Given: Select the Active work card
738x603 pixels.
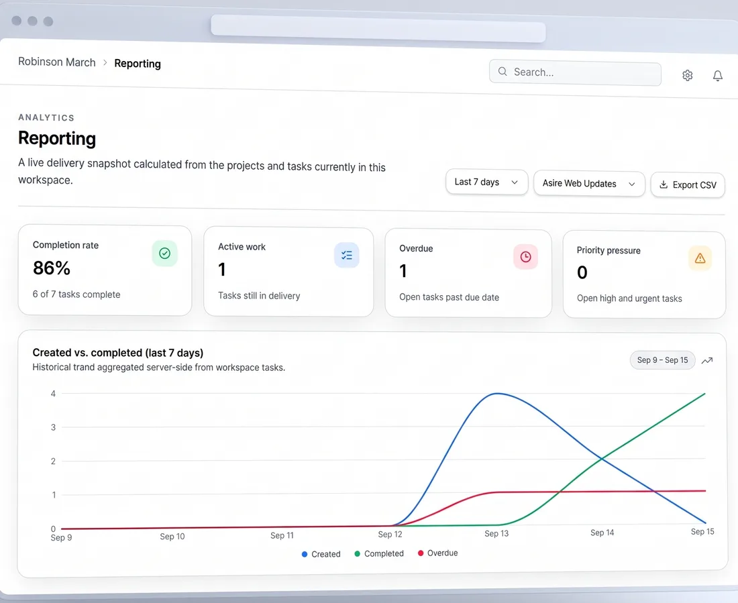Looking at the screenshot, I should [288, 272].
